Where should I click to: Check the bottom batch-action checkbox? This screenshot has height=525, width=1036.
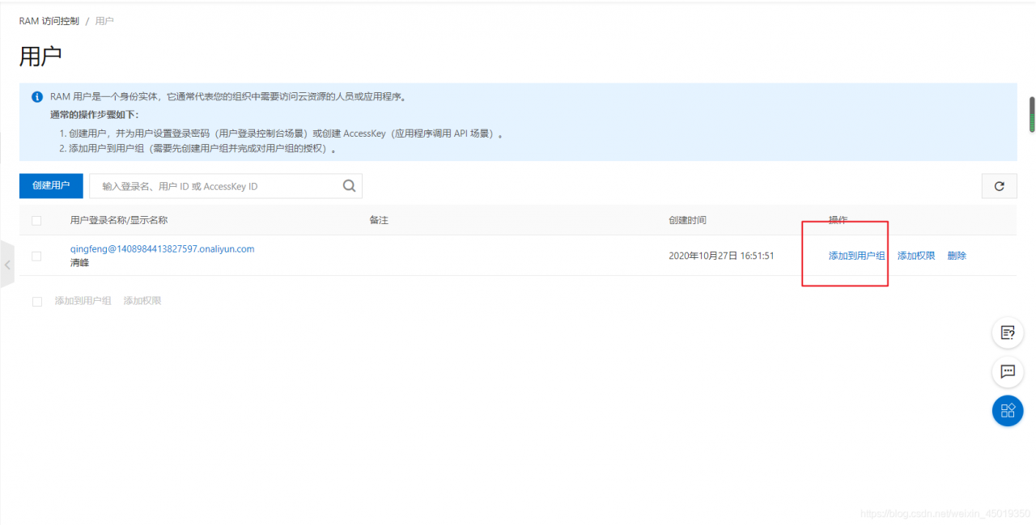(x=36, y=301)
